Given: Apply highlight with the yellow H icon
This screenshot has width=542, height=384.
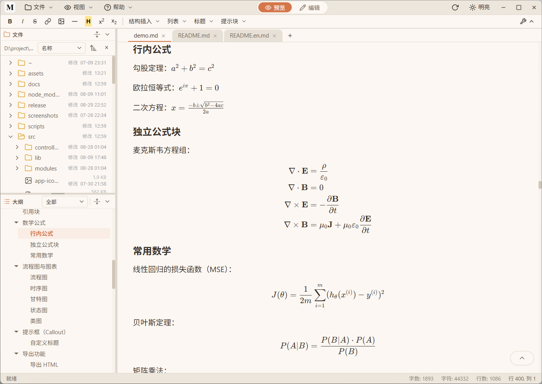Looking at the screenshot, I should [x=88, y=21].
